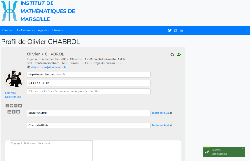This screenshot has height=161, width=250.
Task: Expand the L'institut dropdown menu
Action: click(8, 30)
